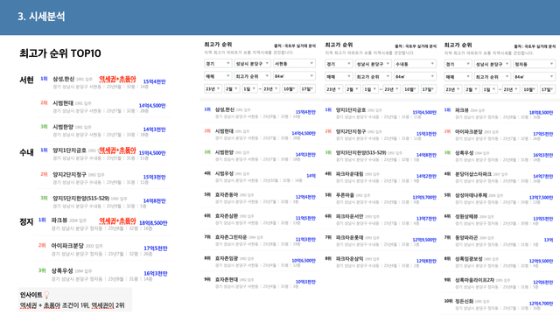Select the 4위 시범우성 listing
The height and width of the screenshot is (315, 560).
(260, 177)
